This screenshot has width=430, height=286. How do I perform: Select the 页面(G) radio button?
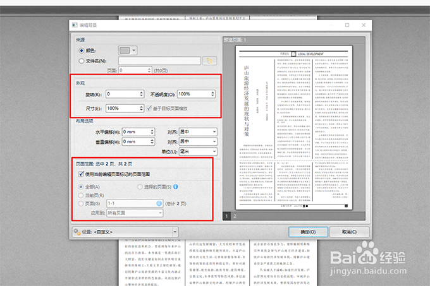(81, 204)
